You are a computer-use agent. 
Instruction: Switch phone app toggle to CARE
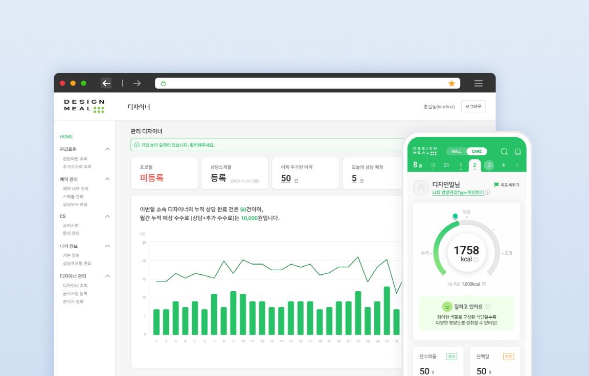[477, 151]
